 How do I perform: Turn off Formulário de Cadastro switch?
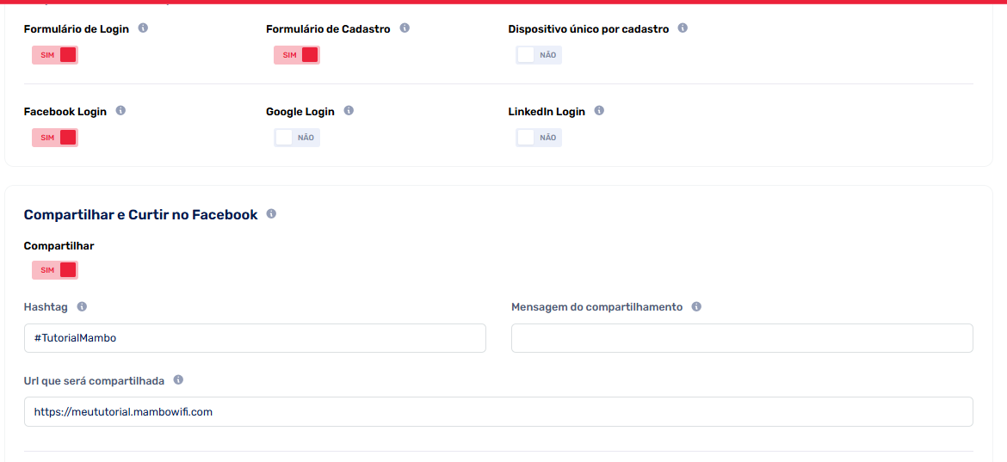click(297, 55)
